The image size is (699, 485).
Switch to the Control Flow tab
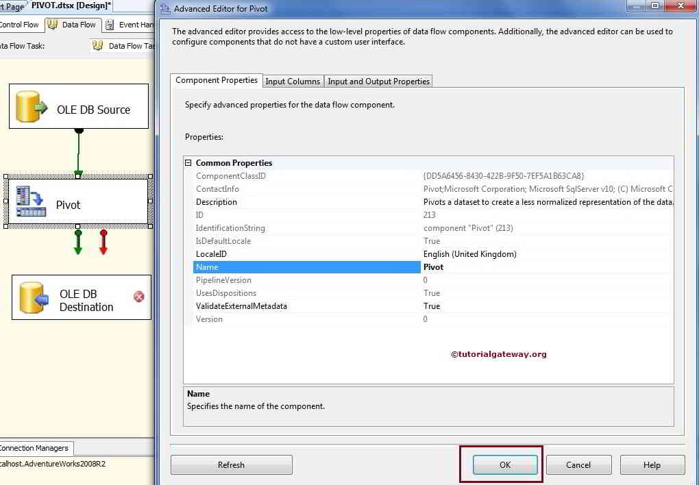click(19, 24)
